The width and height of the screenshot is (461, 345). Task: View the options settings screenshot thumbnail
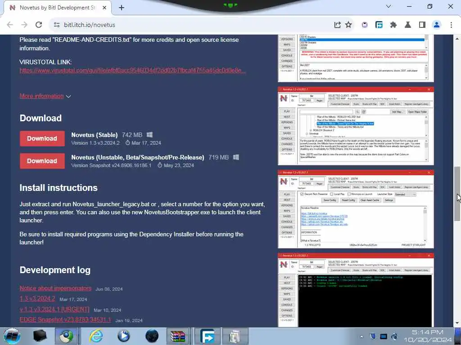(356, 209)
